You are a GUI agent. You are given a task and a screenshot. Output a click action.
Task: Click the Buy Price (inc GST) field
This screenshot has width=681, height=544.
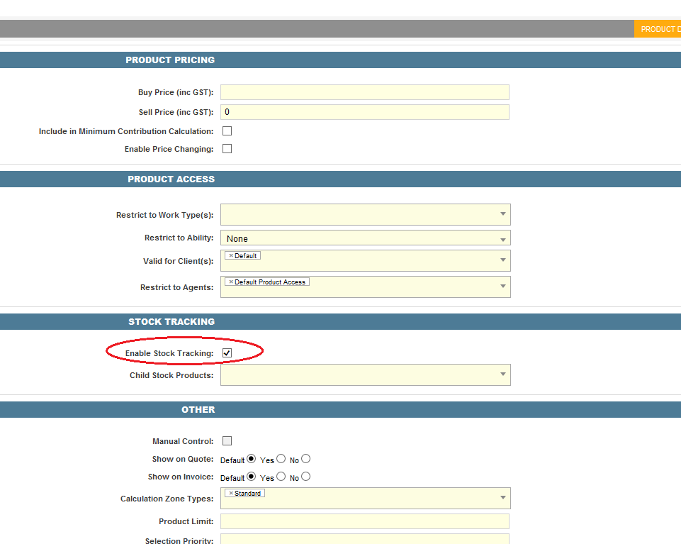(364, 92)
